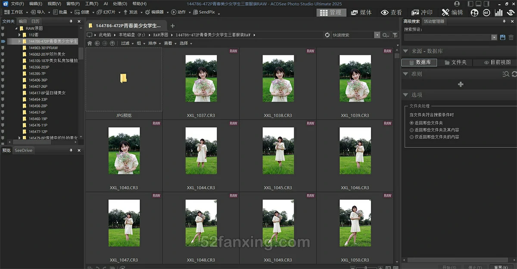The height and width of the screenshot is (269, 517).
Task: Open the 排序 sort dropdown
Action: coord(154,43)
